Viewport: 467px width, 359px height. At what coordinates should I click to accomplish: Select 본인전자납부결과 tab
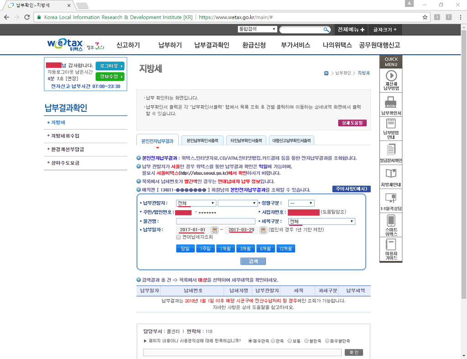(x=157, y=140)
